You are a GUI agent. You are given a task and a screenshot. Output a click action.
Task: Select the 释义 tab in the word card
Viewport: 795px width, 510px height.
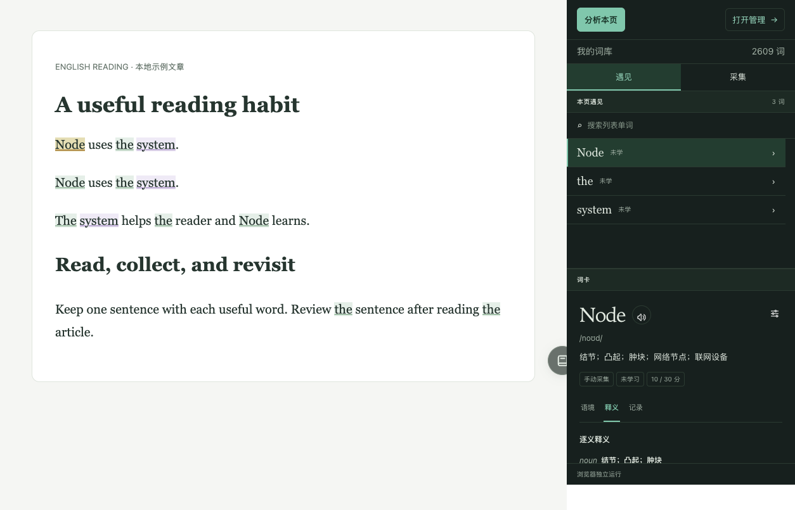point(612,407)
